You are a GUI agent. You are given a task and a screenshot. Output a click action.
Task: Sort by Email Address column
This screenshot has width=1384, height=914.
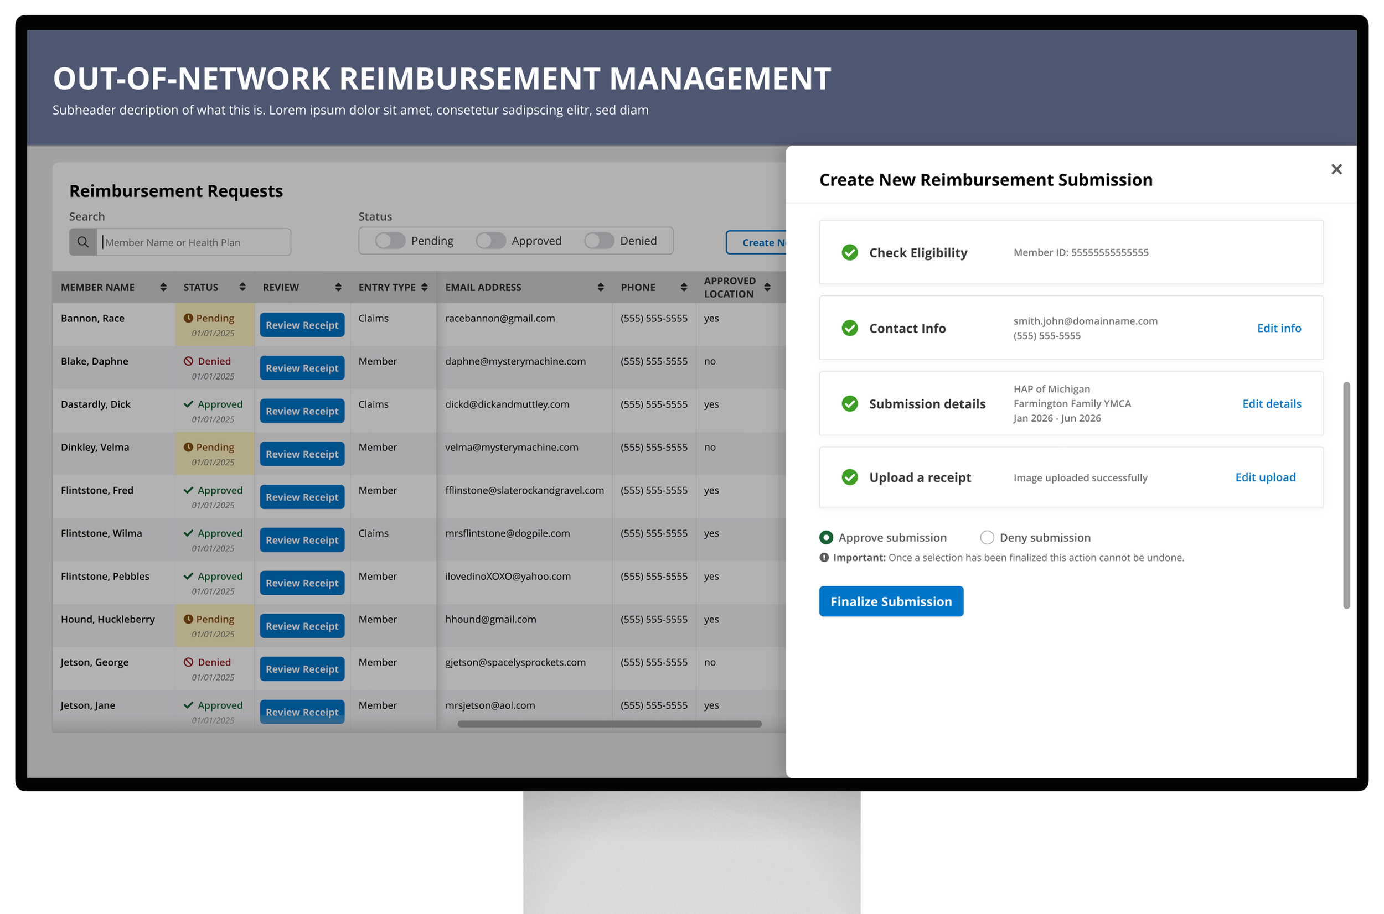coord(601,287)
